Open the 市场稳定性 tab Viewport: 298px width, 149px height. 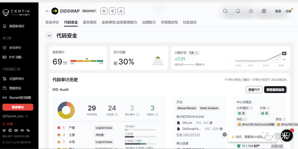coord(169,22)
